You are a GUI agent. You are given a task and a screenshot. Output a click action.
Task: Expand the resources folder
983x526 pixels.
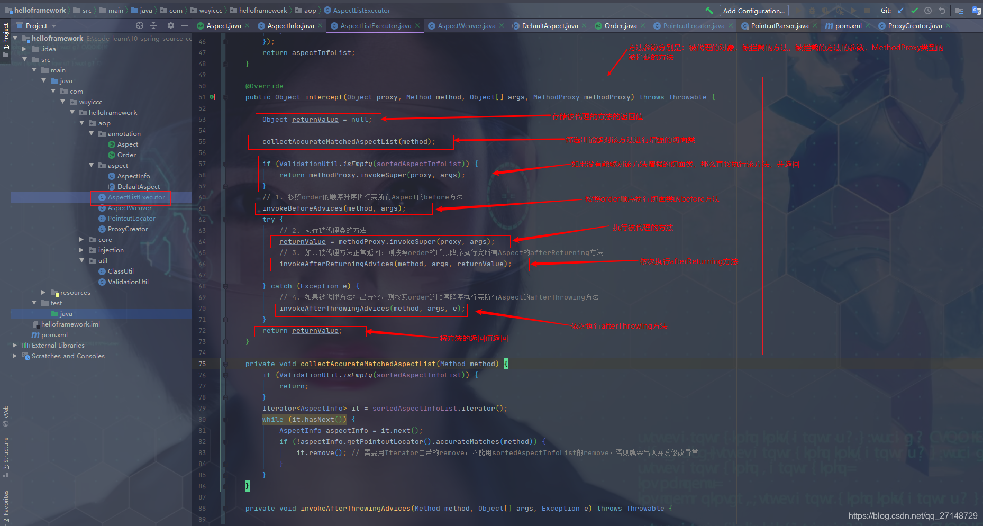pos(43,293)
